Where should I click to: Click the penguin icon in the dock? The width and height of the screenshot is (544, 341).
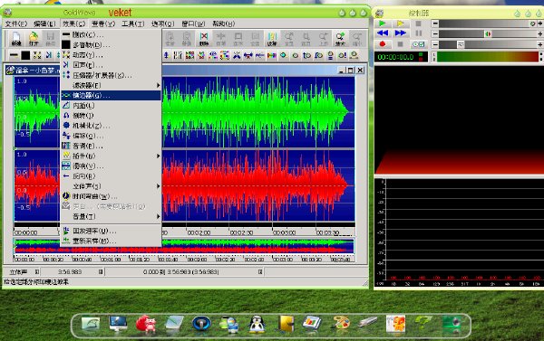[257, 324]
